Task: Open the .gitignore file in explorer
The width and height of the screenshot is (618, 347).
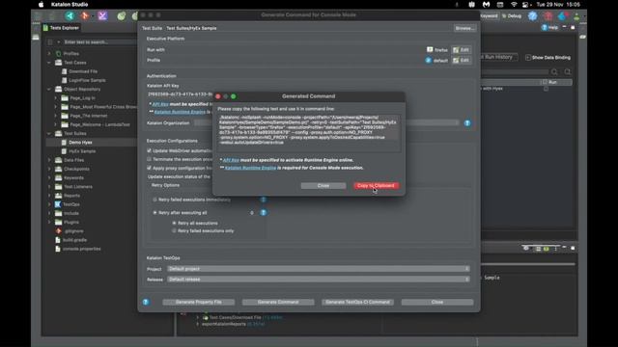Action: click(x=73, y=231)
